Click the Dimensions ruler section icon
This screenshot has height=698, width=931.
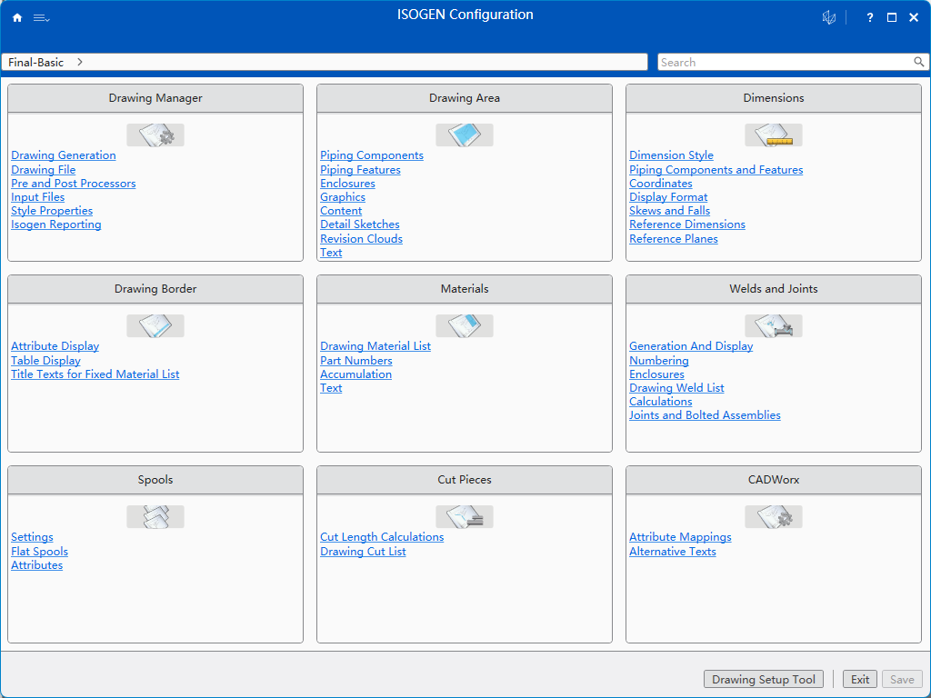774,135
